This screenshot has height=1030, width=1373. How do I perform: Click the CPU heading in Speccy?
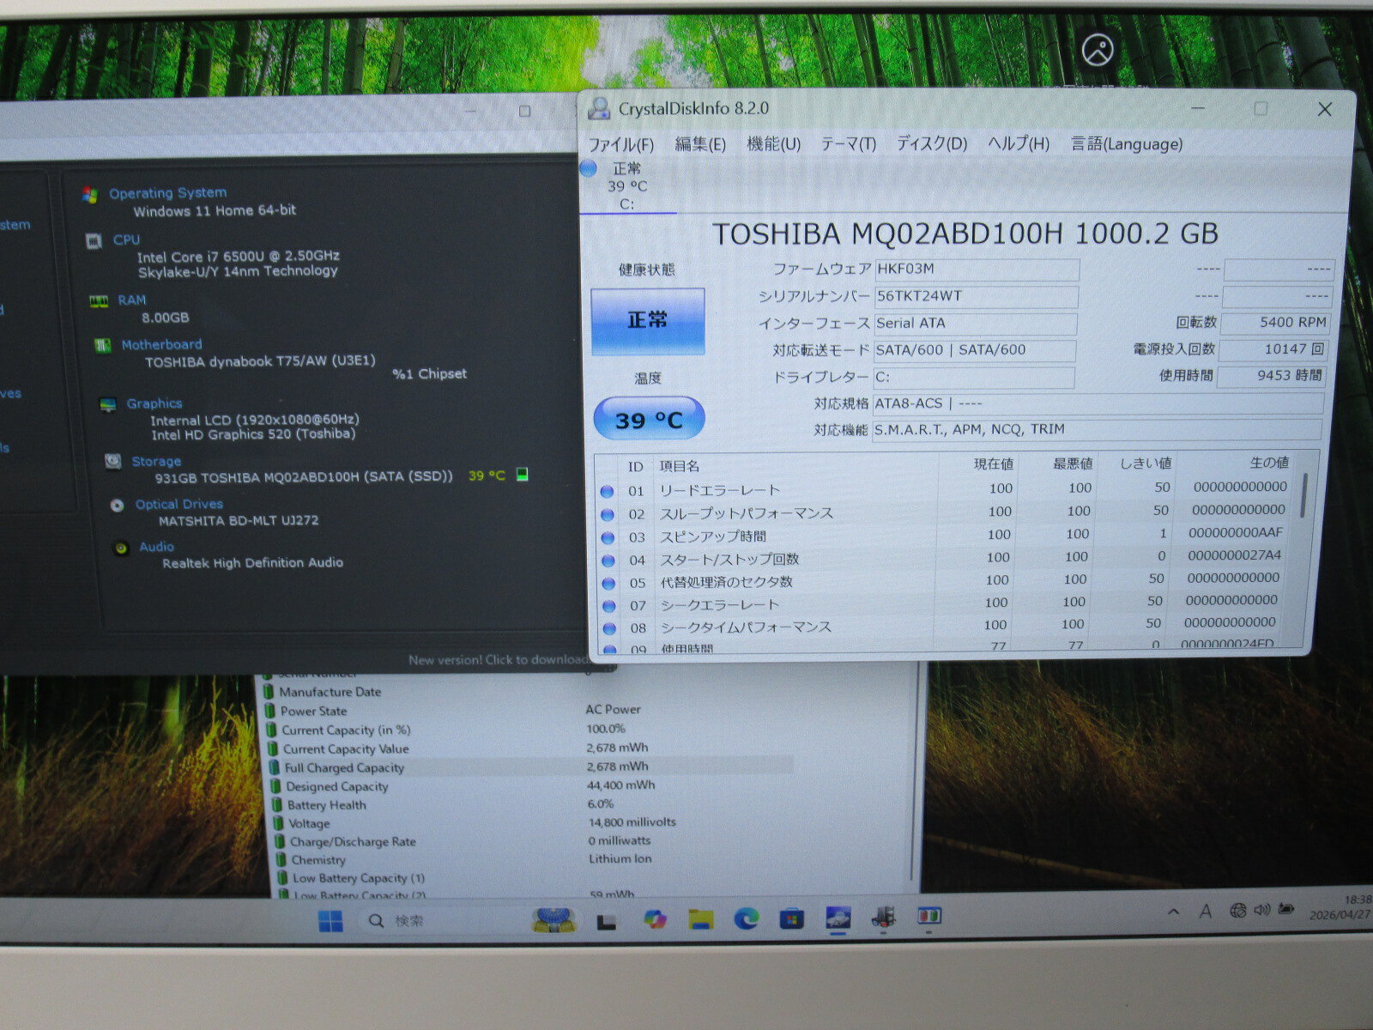(126, 239)
